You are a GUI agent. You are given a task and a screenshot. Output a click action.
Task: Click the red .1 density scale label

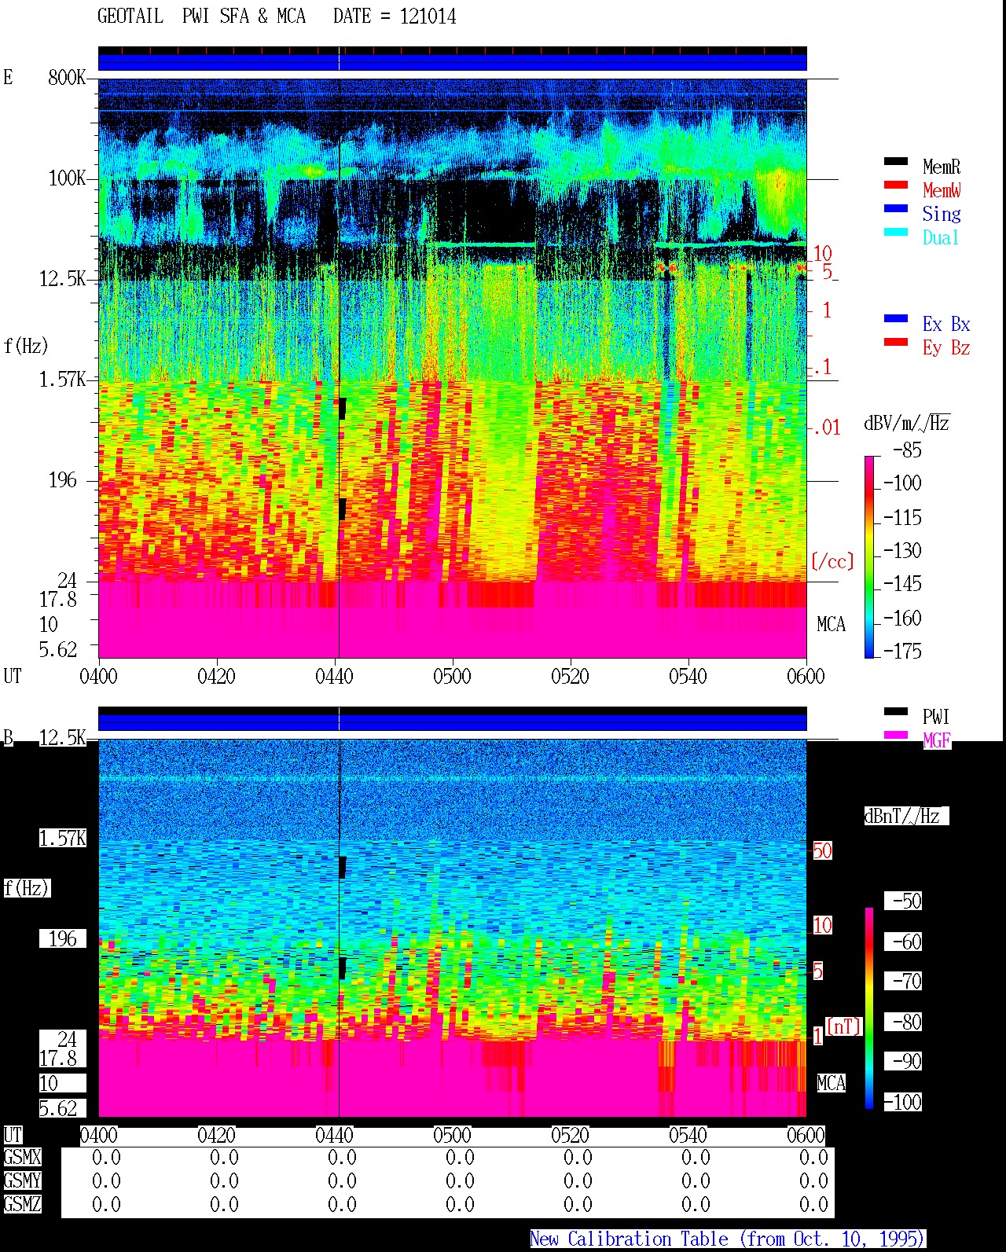tap(821, 367)
